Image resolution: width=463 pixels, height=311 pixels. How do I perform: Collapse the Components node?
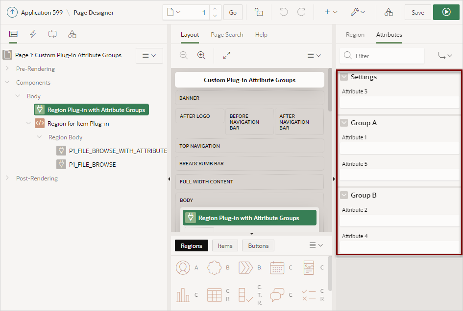7,82
